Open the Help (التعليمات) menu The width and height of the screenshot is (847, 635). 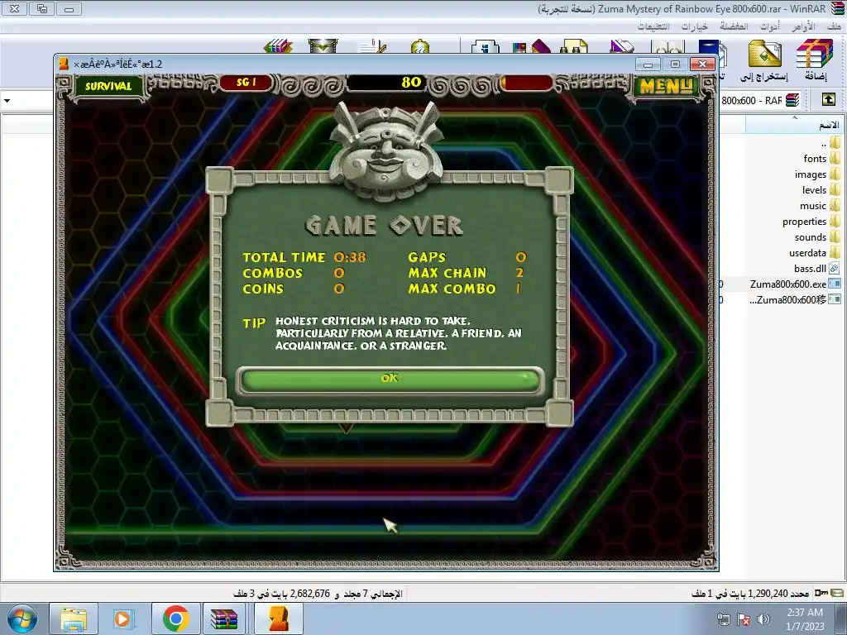pyautogui.click(x=653, y=26)
